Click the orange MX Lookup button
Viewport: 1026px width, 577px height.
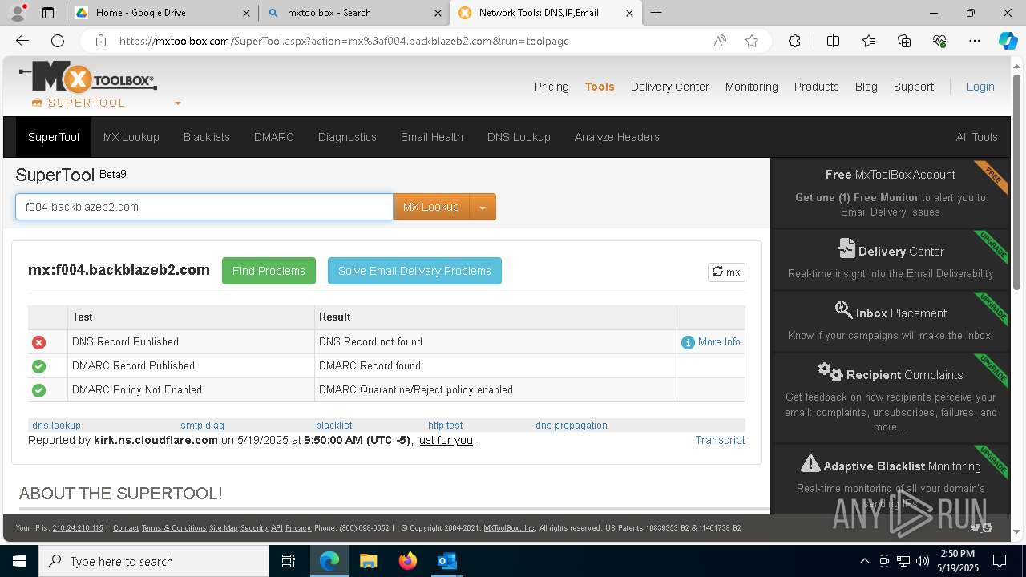coord(431,207)
